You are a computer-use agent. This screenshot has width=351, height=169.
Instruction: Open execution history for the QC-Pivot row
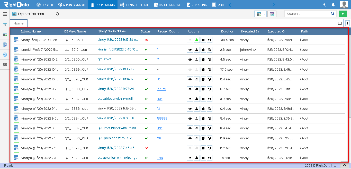[210, 59]
